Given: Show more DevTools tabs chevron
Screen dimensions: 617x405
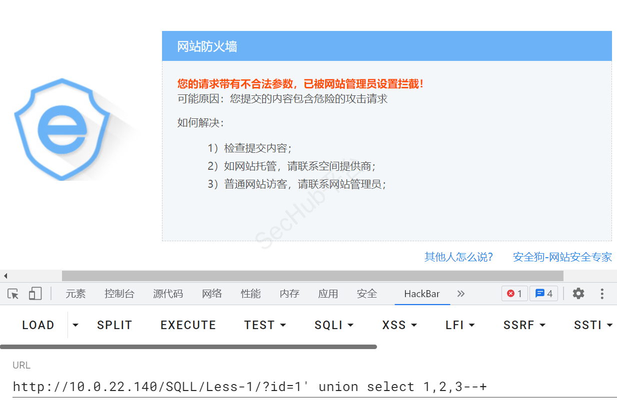Looking at the screenshot, I should pos(461,294).
